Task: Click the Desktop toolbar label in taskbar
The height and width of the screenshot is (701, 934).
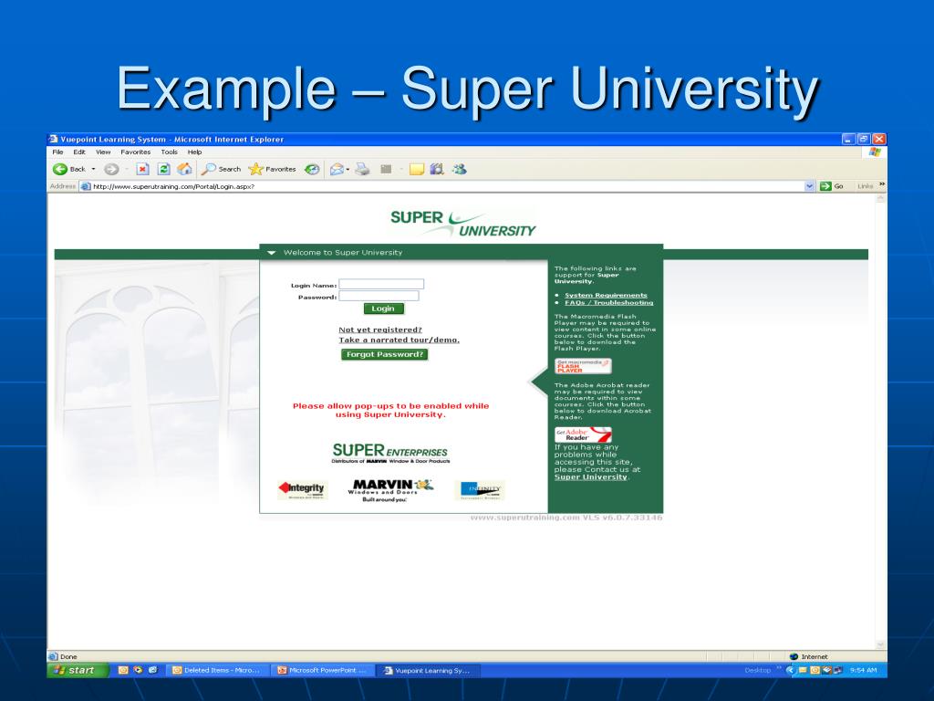Action: (757, 670)
